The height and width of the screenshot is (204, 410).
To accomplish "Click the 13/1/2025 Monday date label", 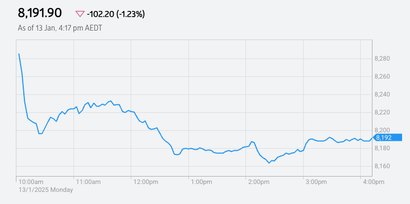I will [x=45, y=190].
